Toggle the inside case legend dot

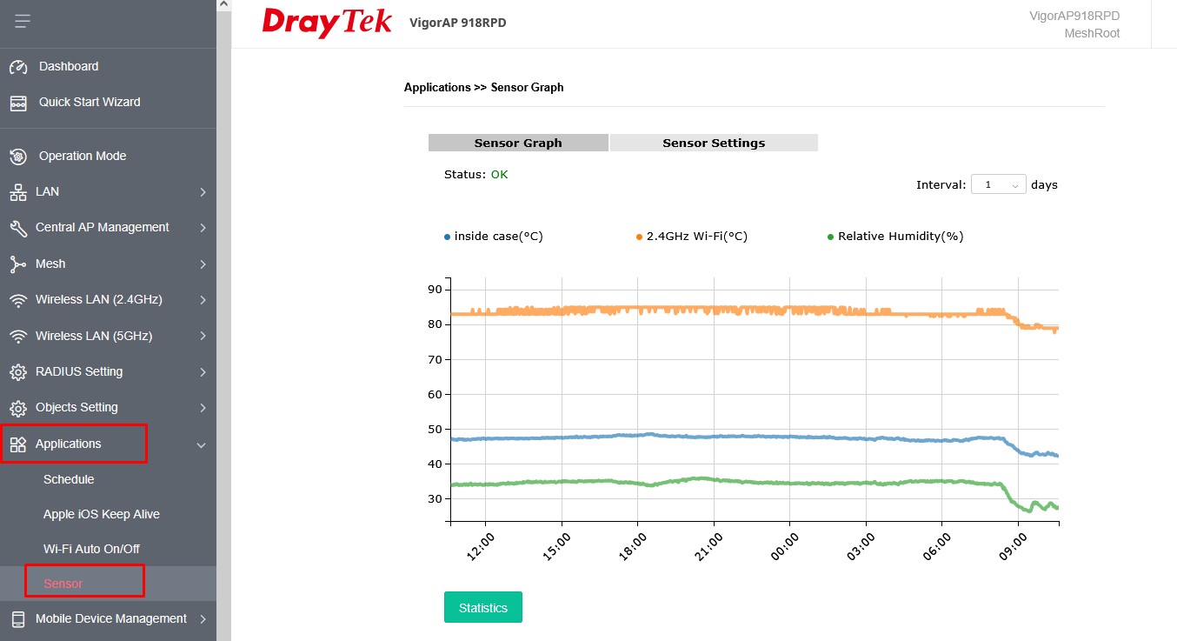448,237
